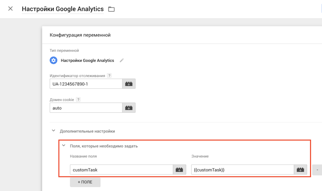
Task: Collapse Поля, которые необходимо задать section
Action: (64, 146)
